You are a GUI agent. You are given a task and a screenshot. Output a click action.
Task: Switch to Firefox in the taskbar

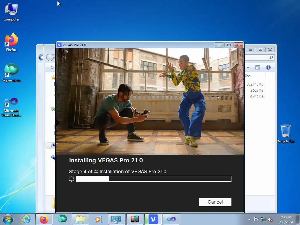44,219
